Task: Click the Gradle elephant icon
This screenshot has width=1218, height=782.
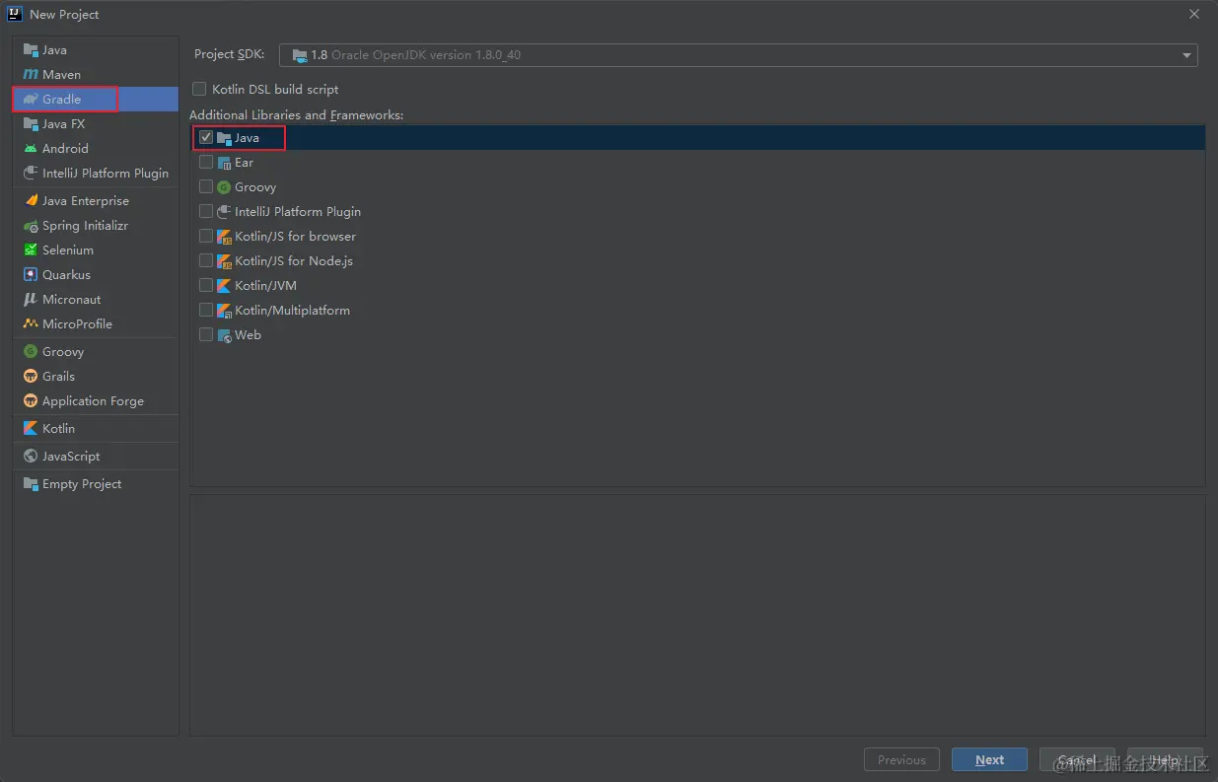Action: coord(31,100)
